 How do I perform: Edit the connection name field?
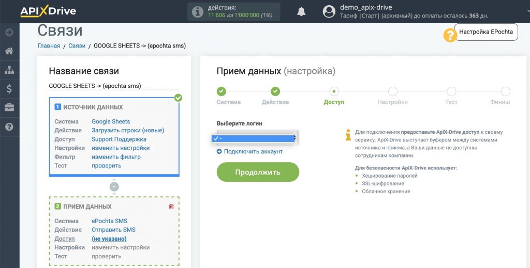point(114,86)
